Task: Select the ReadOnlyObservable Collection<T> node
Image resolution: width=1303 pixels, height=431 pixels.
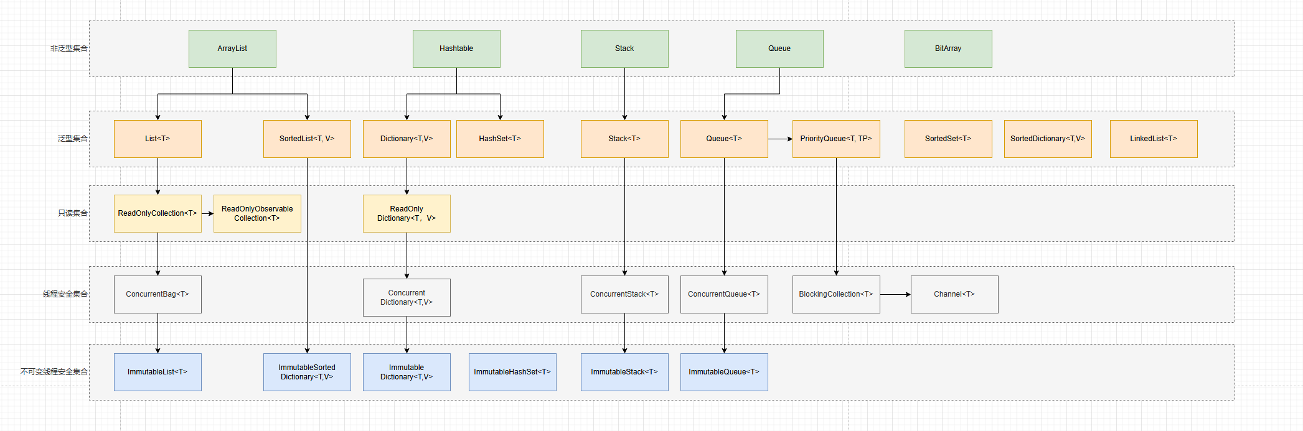Action: 257,213
